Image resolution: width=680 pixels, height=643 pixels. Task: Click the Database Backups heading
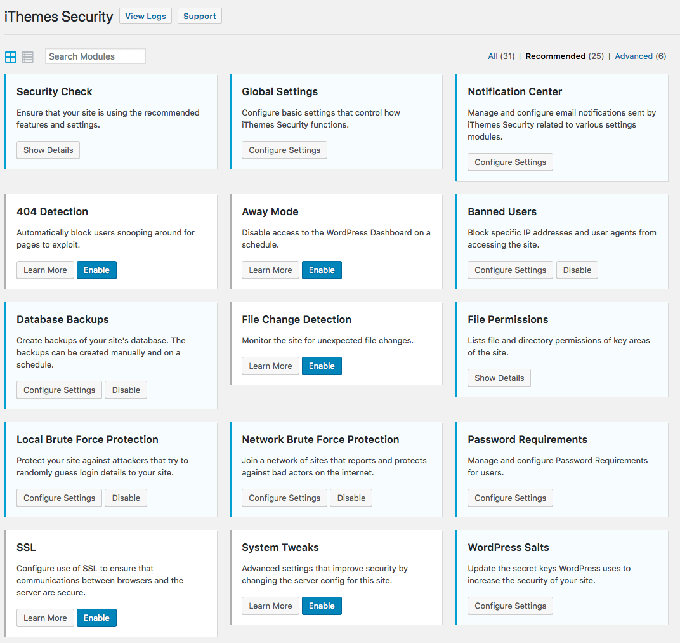pyautogui.click(x=62, y=320)
